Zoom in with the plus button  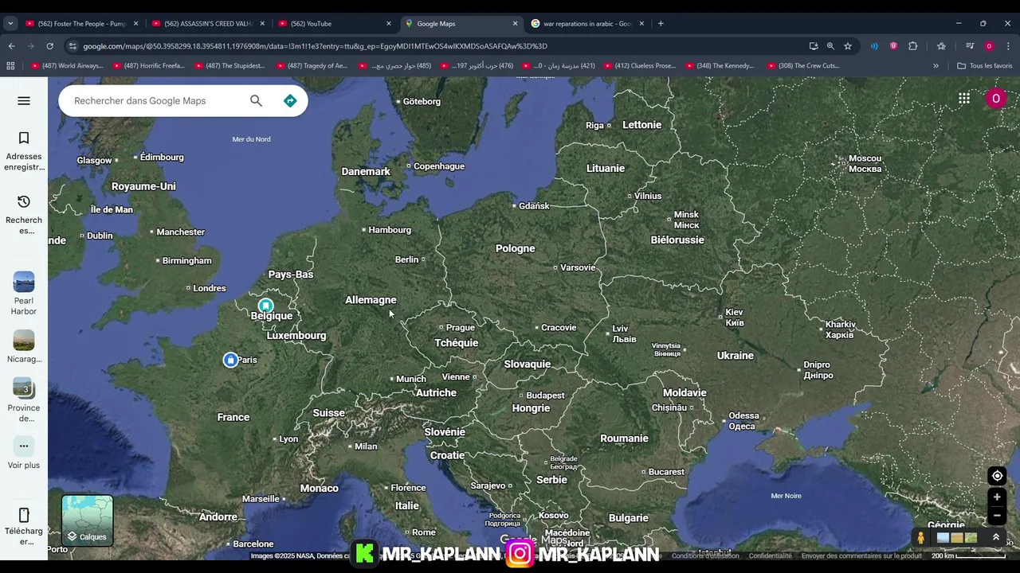[x=997, y=497]
